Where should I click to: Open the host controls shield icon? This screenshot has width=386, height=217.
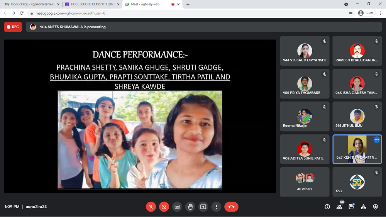376,207
